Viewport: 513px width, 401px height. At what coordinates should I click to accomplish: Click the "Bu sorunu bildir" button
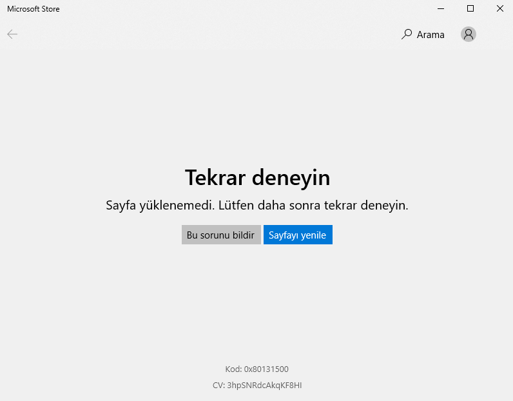221,235
